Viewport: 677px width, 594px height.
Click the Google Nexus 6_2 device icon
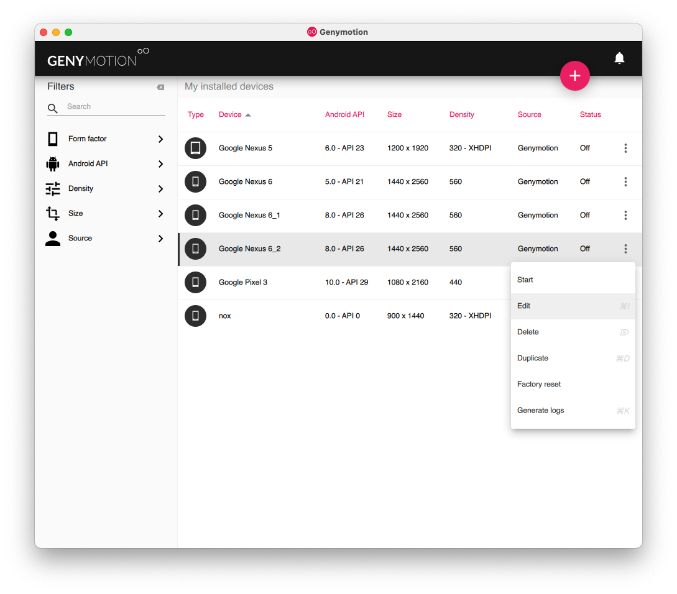pyautogui.click(x=196, y=249)
